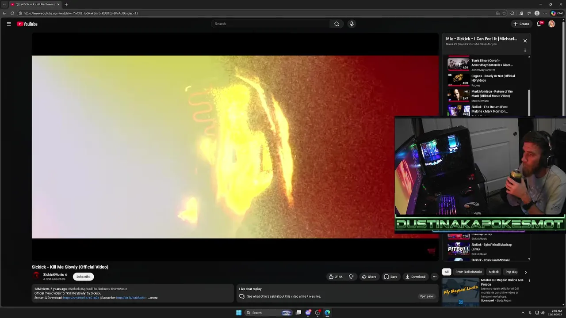Switch to the Sickick Kill Me Slowly tab
This screenshot has height=318, width=566.
tap(35, 4)
